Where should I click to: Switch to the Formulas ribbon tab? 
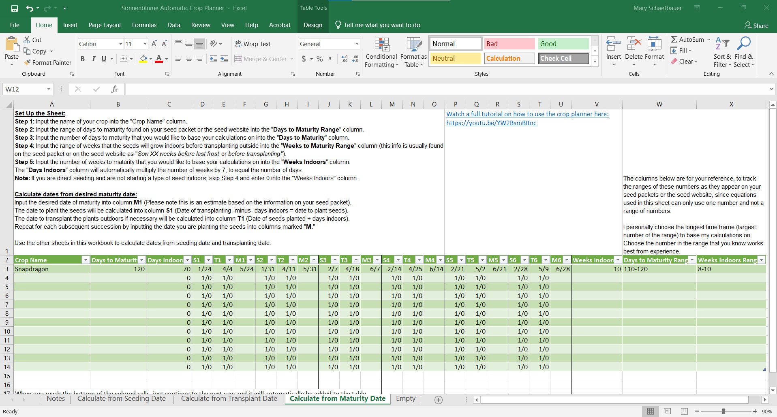(144, 25)
